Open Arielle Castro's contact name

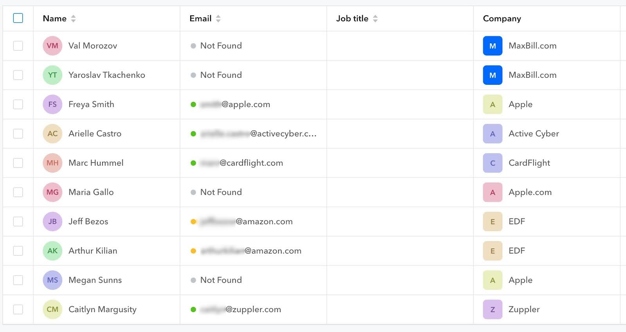click(x=95, y=134)
